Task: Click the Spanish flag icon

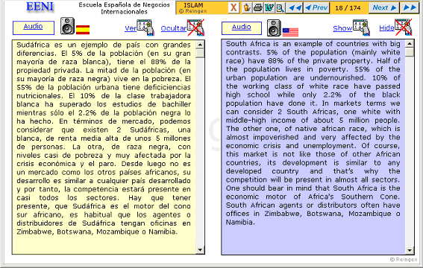Action: (83, 29)
